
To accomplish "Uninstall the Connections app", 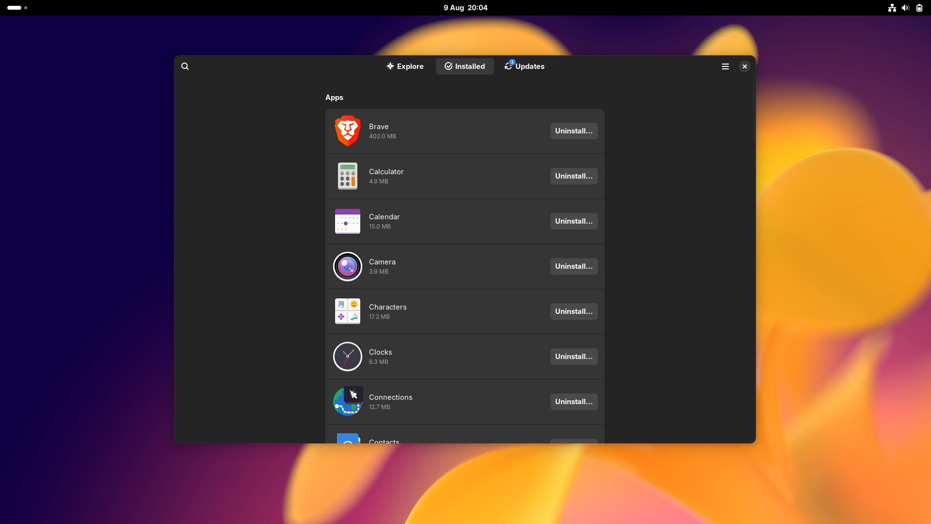I will 574,402.
